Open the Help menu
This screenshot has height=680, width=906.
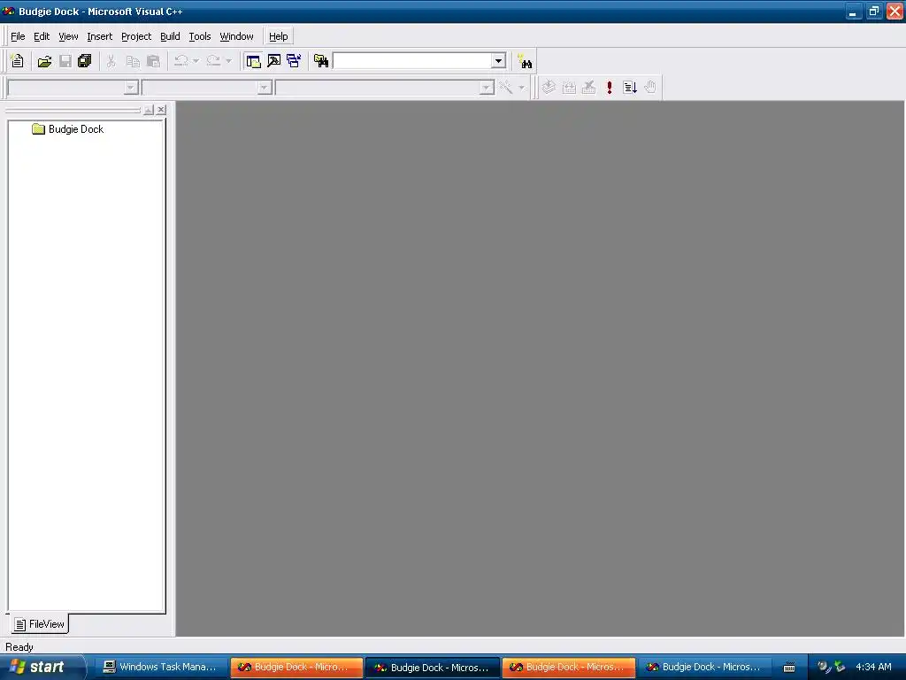(x=278, y=36)
